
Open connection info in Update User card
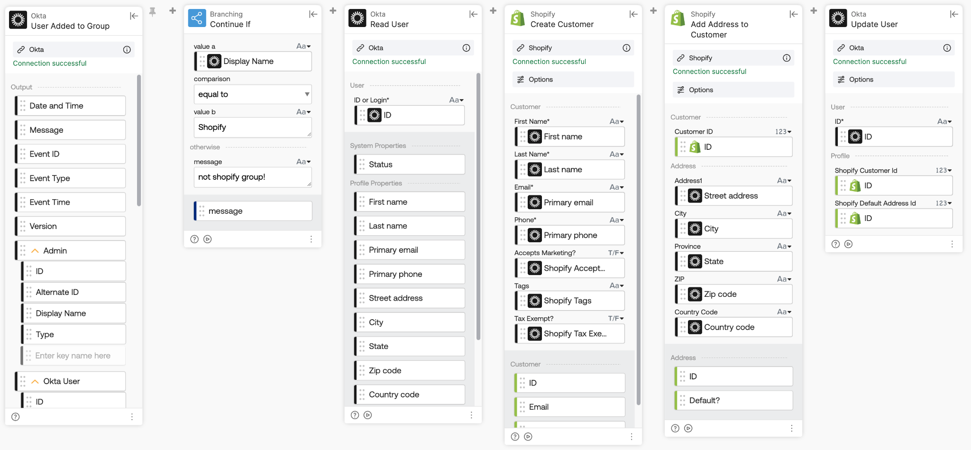tap(947, 48)
